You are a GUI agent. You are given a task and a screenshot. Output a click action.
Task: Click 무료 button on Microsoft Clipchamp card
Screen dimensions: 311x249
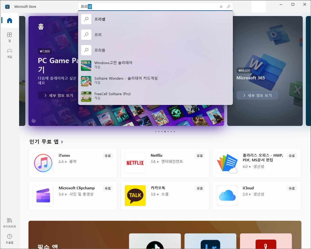108,188
